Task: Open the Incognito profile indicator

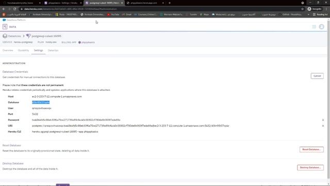Action: click(x=315, y=9)
